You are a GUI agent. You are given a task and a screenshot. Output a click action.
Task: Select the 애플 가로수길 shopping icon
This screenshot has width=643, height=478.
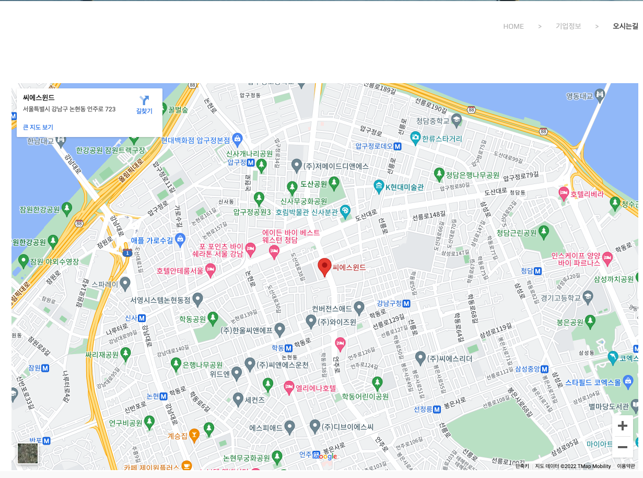180,240
